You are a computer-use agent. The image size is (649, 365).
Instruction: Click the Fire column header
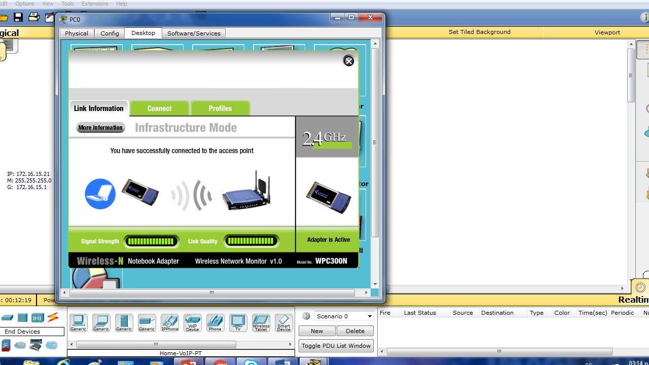385,313
